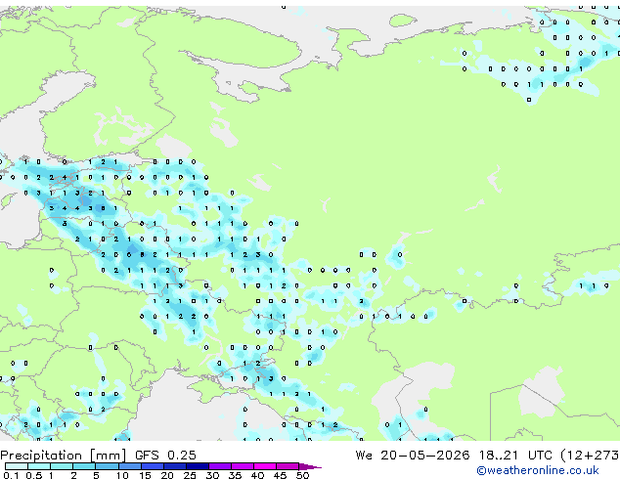
Task: Click the '50' legend scale label
Action: [302, 475]
